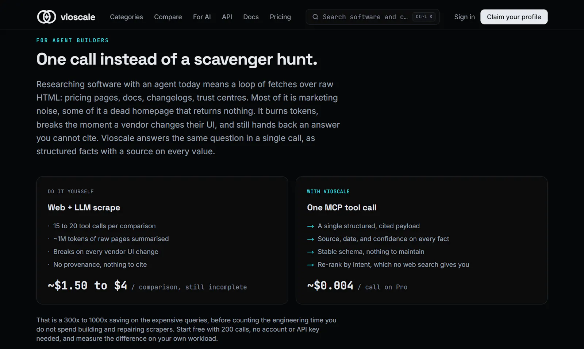Click arrow icon beside 'Re-rank by intent'

311,265
